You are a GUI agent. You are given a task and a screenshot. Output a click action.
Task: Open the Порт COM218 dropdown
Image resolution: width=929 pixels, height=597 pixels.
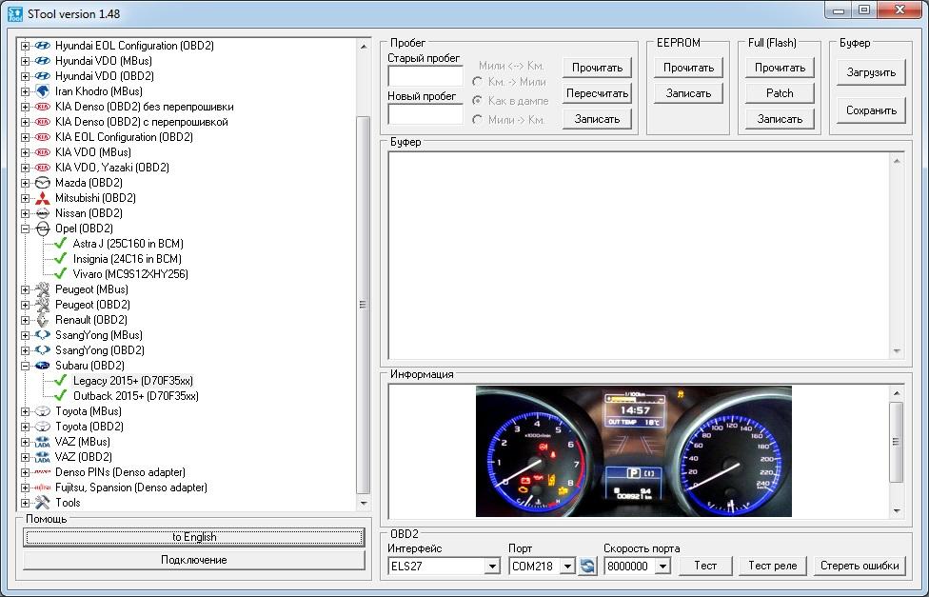click(567, 567)
